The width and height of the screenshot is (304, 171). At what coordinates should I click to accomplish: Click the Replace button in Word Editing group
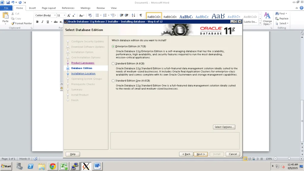282,18
